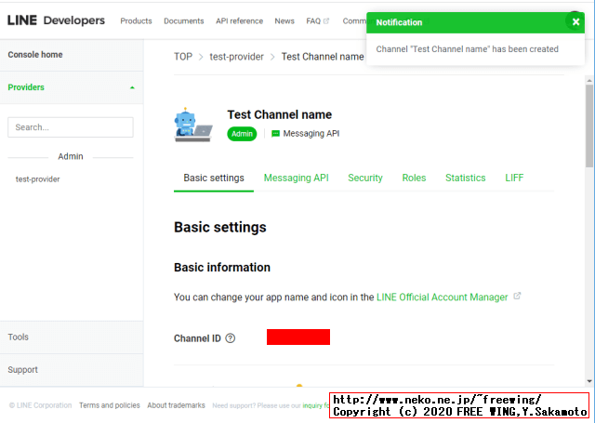Go to Console home
Image resolution: width=595 pixels, height=423 pixels.
tap(35, 55)
